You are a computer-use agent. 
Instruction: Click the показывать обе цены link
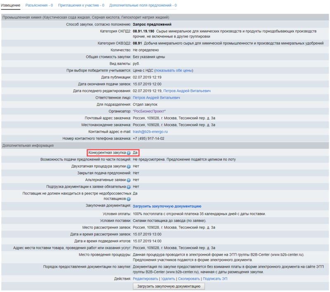[x=173, y=70]
